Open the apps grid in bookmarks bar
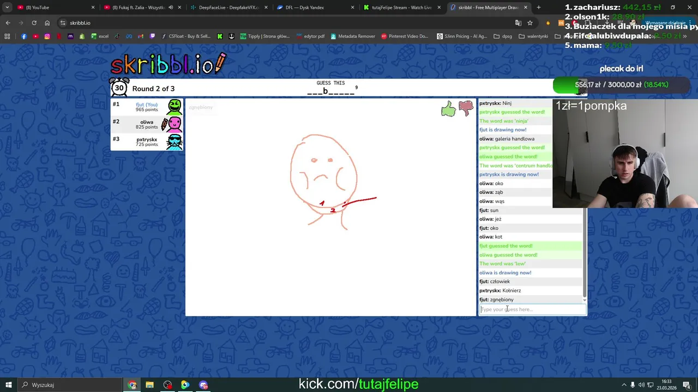Image resolution: width=698 pixels, height=392 pixels. click(7, 36)
